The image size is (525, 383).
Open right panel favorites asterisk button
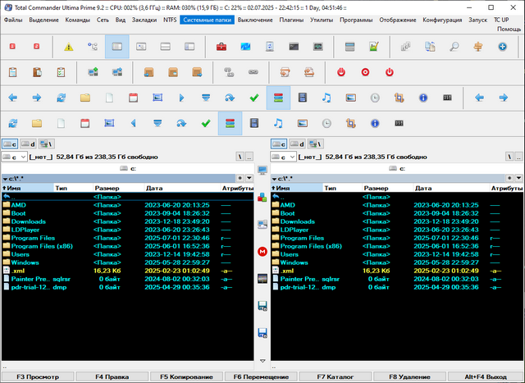click(x=509, y=178)
